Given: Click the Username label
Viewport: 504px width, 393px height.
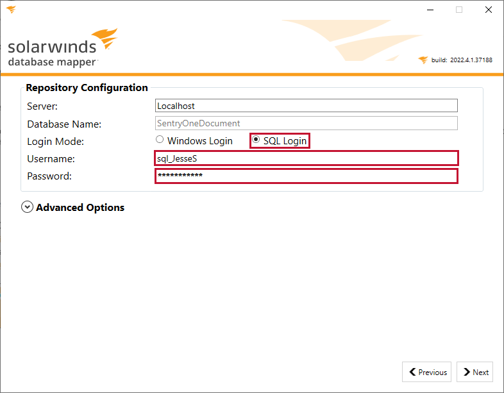Looking at the screenshot, I should pos(51,159).
